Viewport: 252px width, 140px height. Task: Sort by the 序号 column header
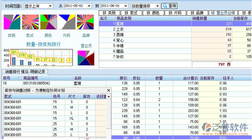(12, 78)
